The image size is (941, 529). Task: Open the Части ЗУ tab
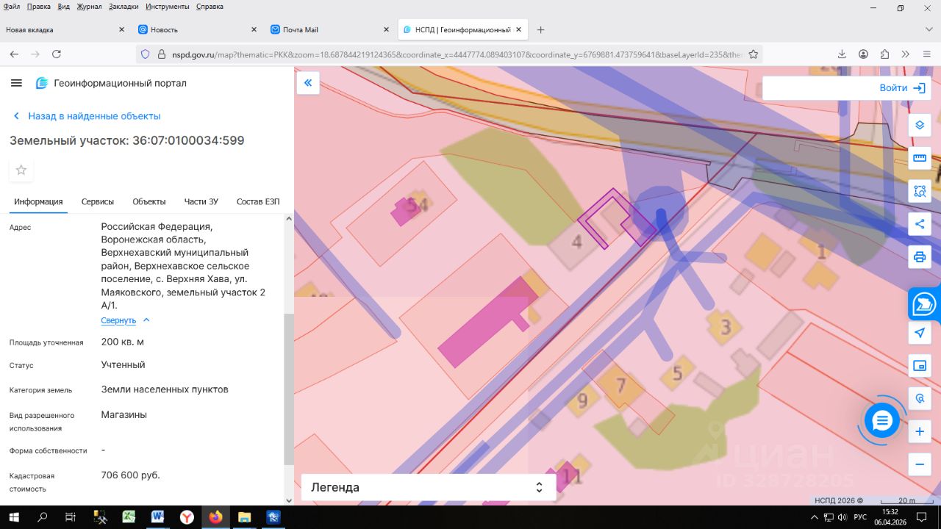pos(201,201)
